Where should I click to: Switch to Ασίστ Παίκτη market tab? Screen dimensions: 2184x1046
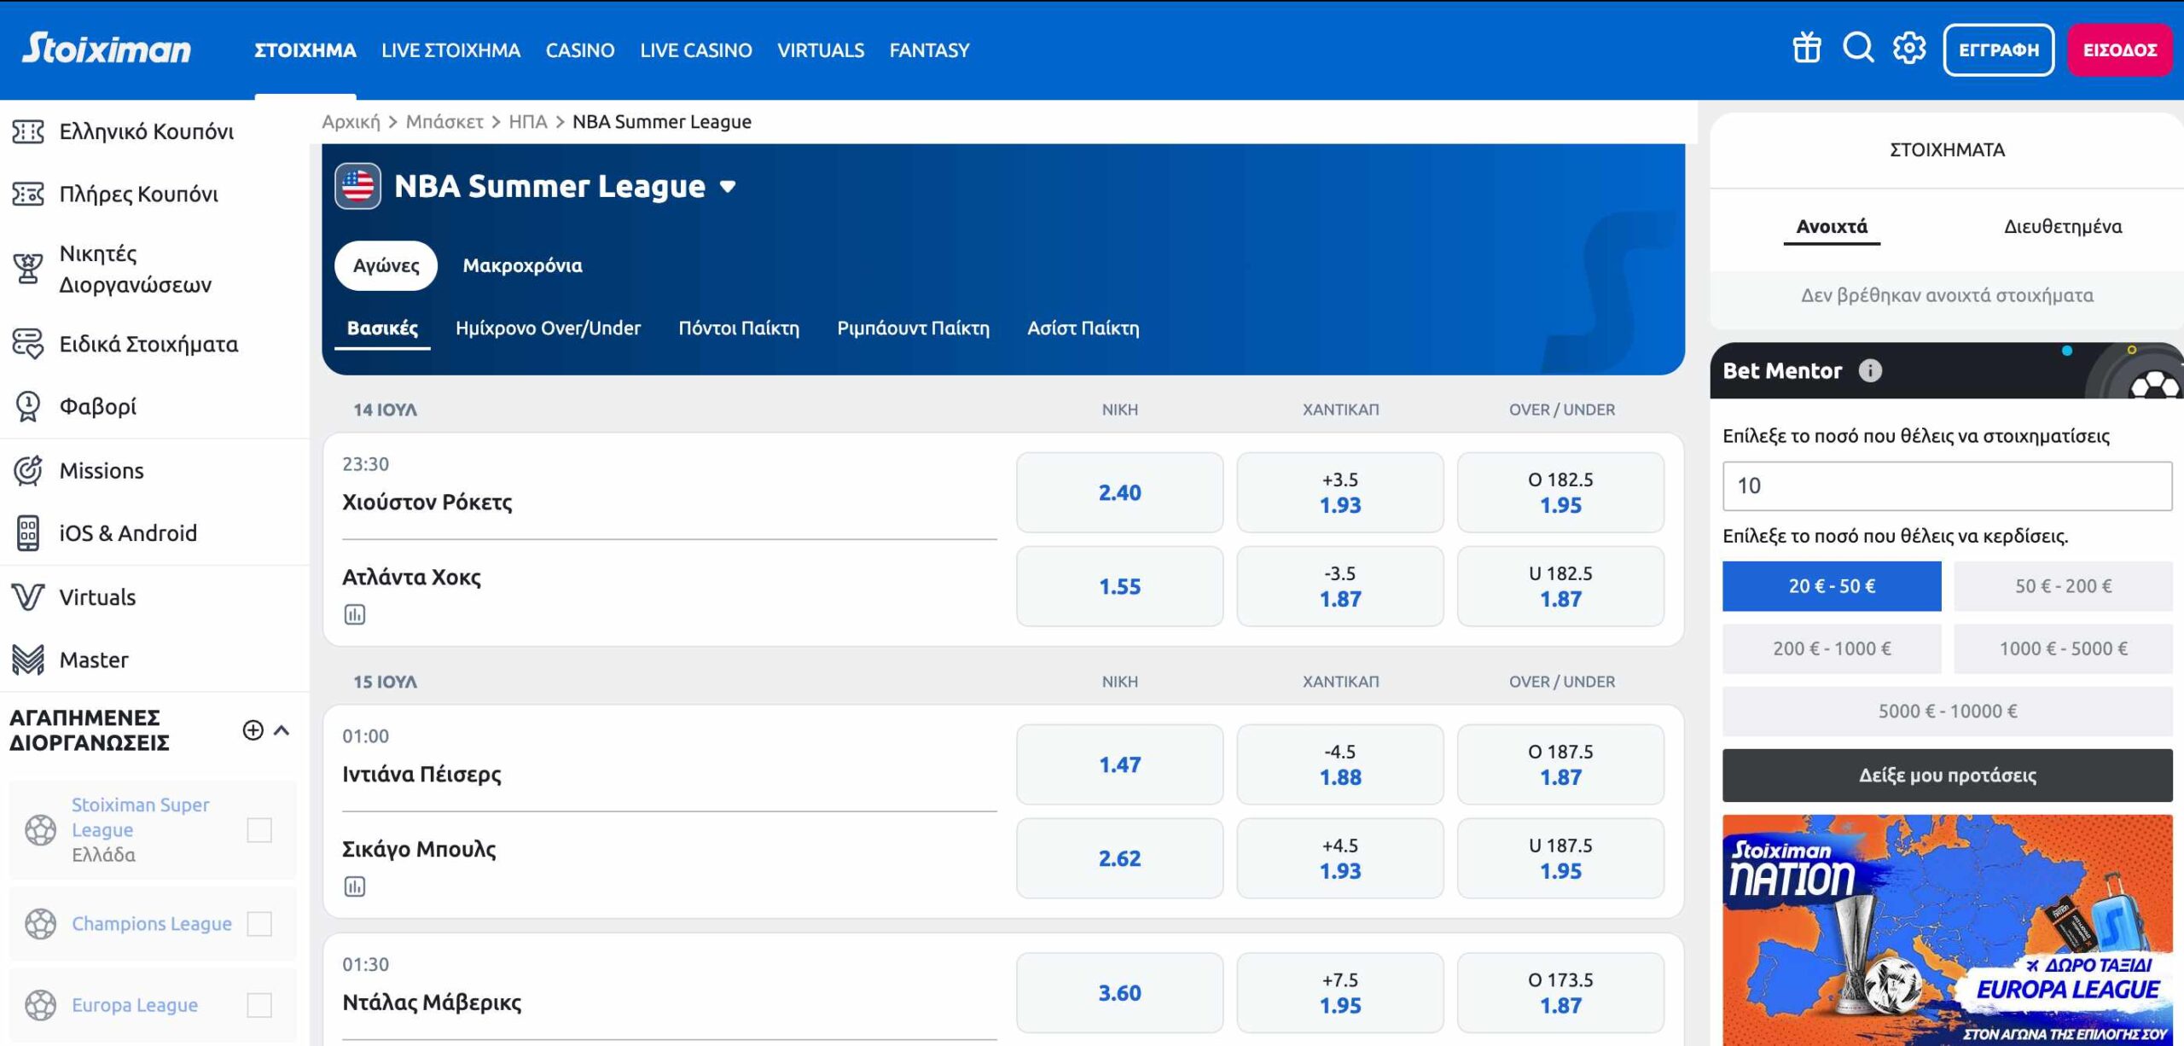pos(1083,328)
